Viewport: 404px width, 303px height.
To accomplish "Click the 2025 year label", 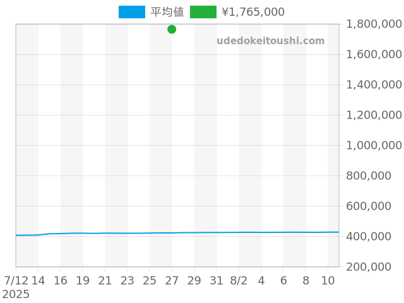I will click(x=16, y=294).
